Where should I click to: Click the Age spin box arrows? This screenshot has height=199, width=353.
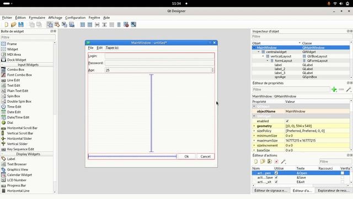point(212,70)
